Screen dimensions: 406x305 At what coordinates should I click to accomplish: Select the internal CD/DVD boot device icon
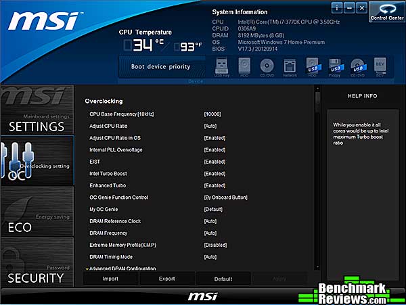pos(267,67)
